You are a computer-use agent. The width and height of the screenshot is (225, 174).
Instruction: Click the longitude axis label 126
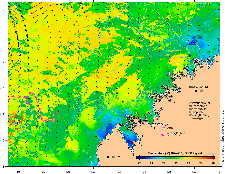tap(194, 171)
